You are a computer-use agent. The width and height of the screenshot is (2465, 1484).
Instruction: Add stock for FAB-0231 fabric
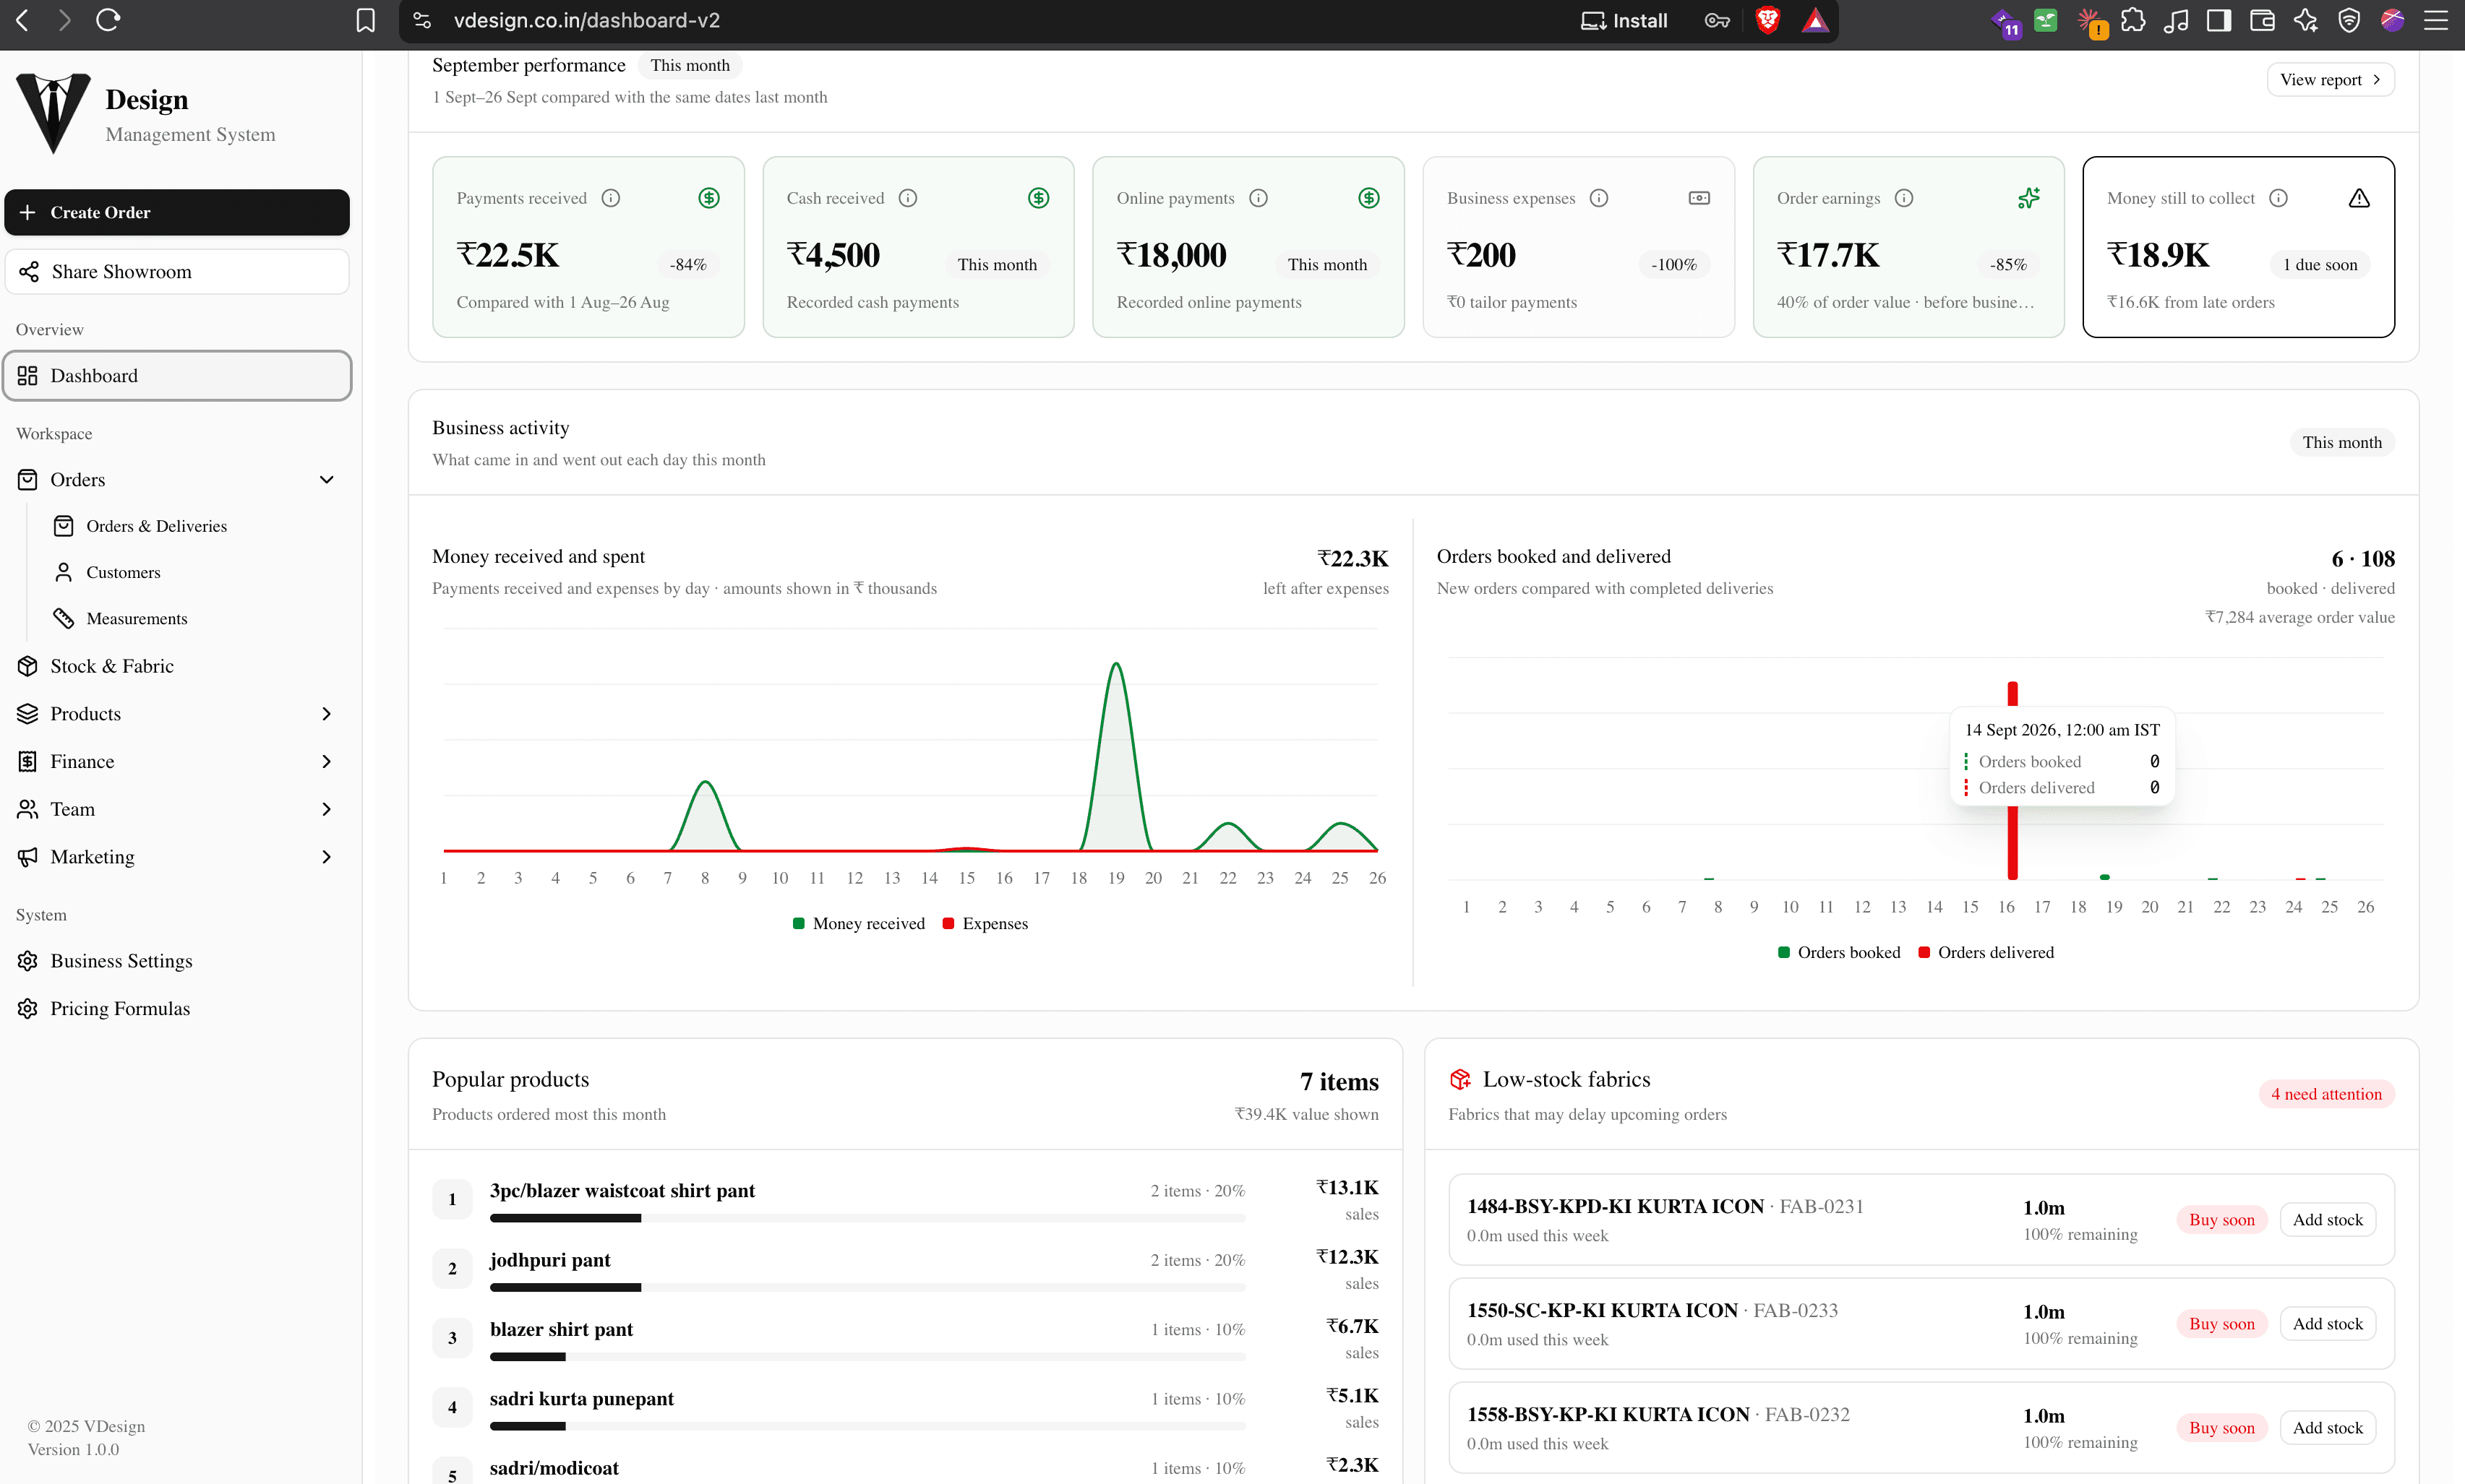point(2327,1219)
